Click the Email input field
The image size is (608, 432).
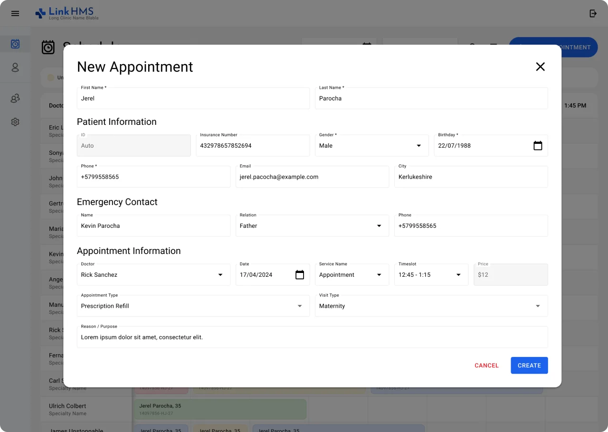[312, 177]
